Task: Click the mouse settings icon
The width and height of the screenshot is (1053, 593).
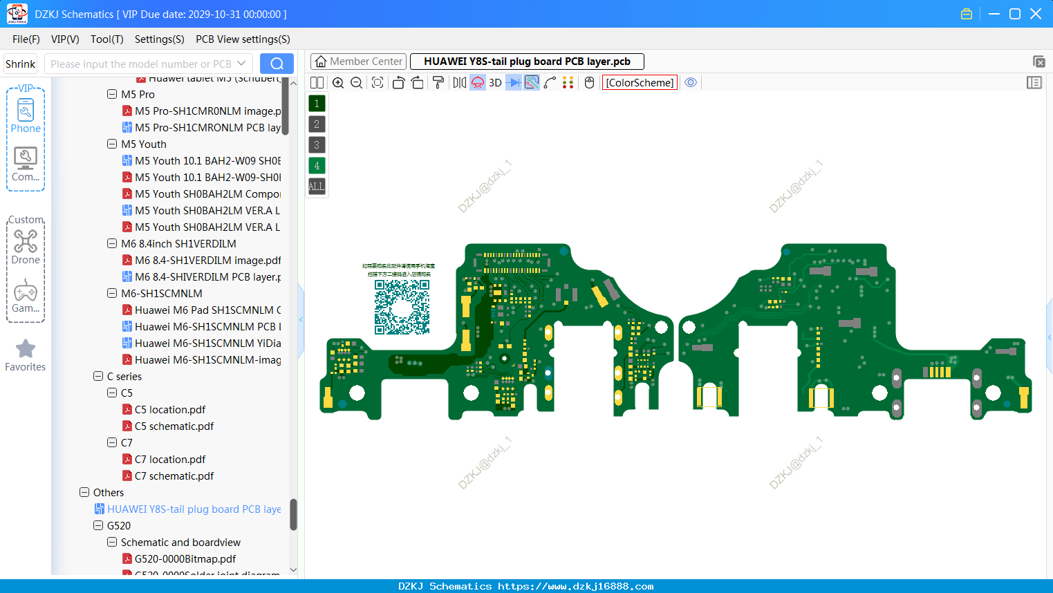Action: click(x=589, y=82)
